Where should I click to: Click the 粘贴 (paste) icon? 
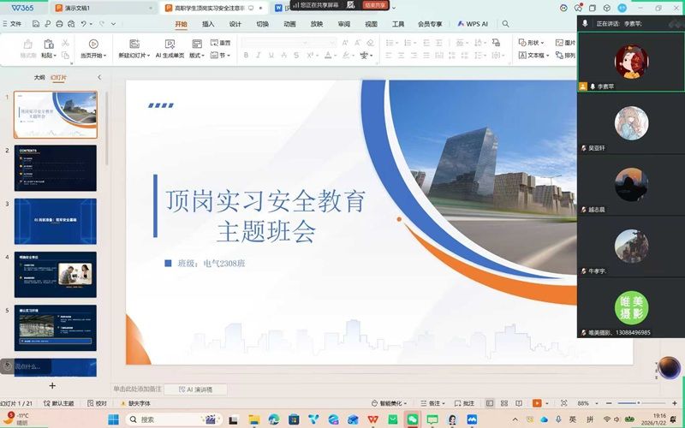click(x=48, y=44)
